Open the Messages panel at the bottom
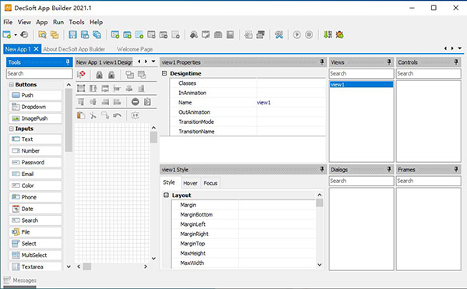 [x=20, y=280]
